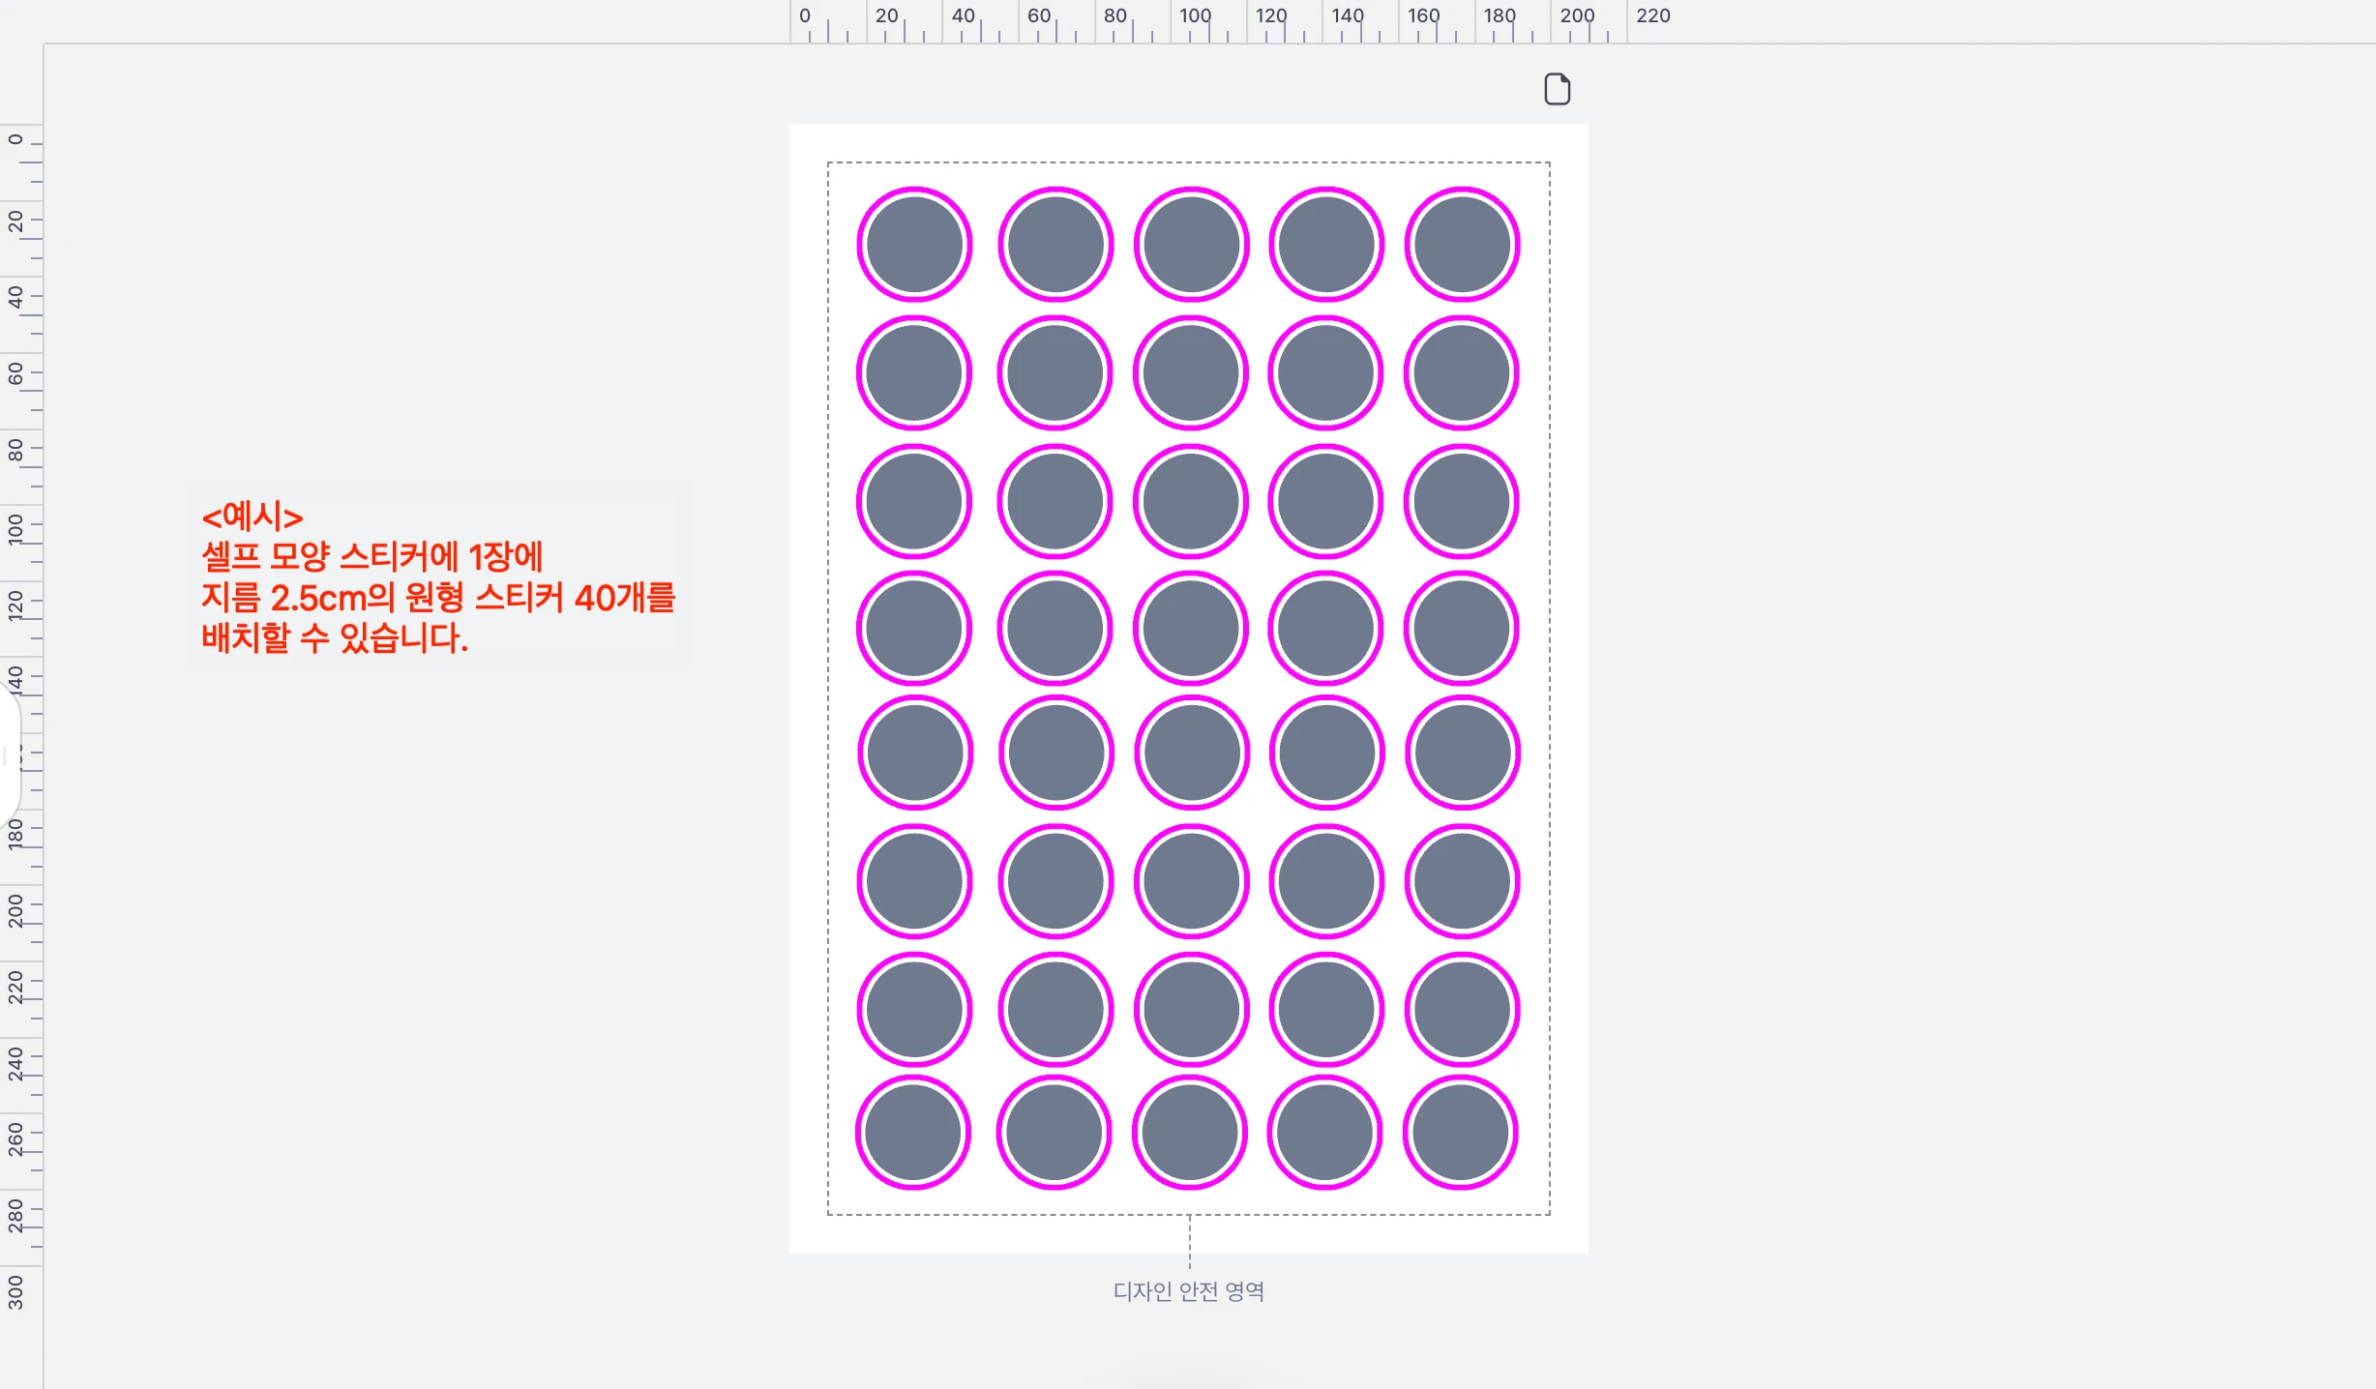Expand the left side panel handle

(8, 754)
